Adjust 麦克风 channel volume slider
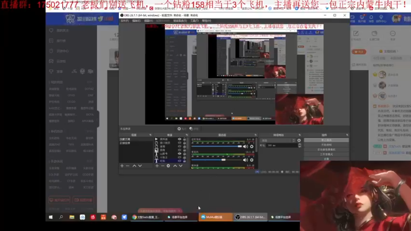Screen dimensions: 411x231 (x=216, y=160)
